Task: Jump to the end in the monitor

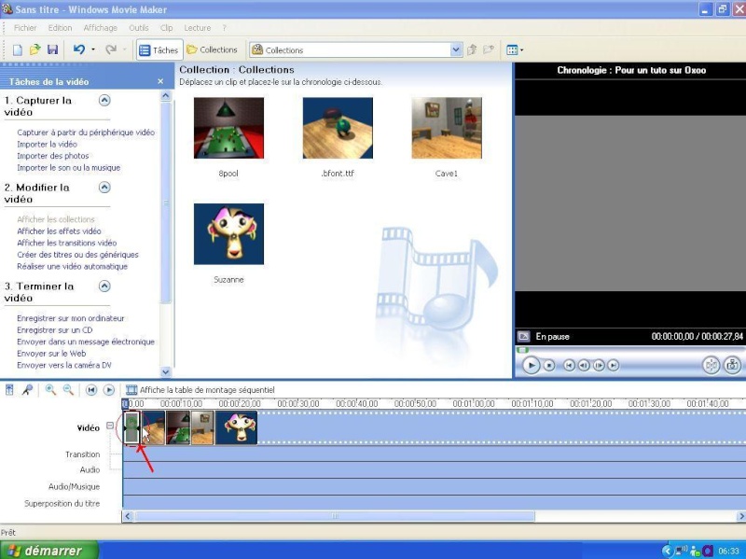Action: (614, 365)
